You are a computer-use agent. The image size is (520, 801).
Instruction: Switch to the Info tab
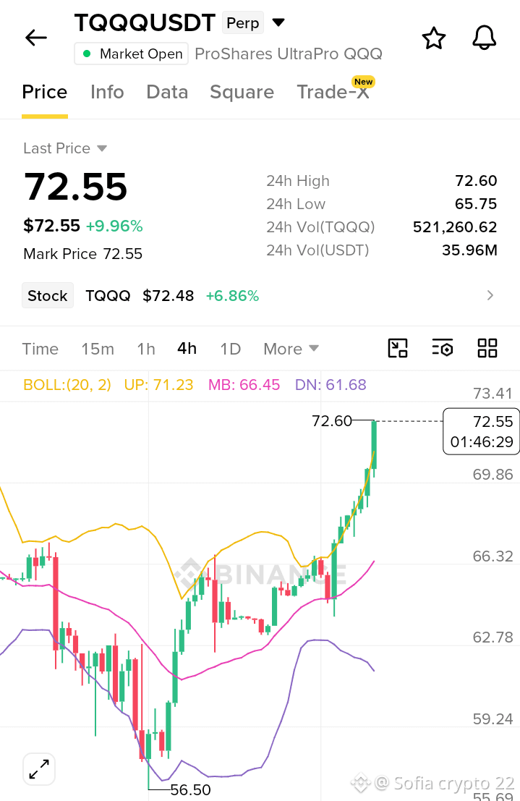click(x=107, y=92)
